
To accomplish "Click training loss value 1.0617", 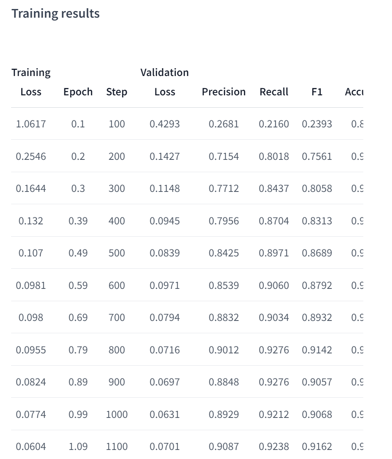I will point(31,124).
